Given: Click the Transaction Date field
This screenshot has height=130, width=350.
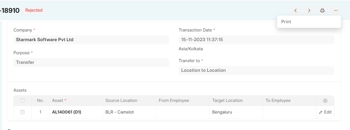Looking at the screenshot, I should (256, 40).
